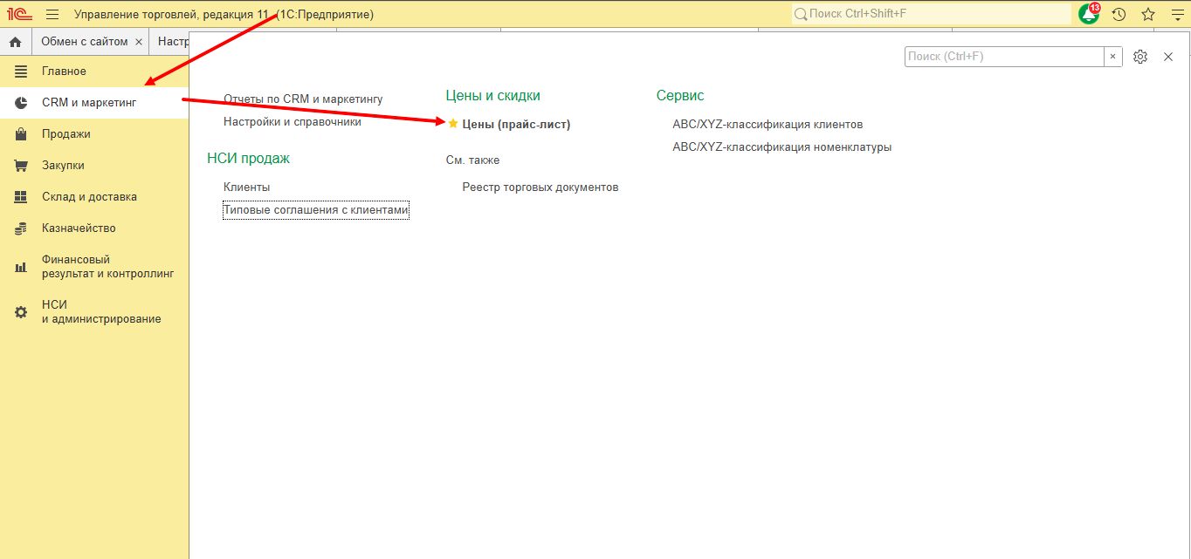Open the History clock icon
Image resolution: width=1191 pixels, height=559 pixels.
point(1119,14)
